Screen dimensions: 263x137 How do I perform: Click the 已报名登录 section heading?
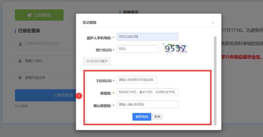(29, 31)
